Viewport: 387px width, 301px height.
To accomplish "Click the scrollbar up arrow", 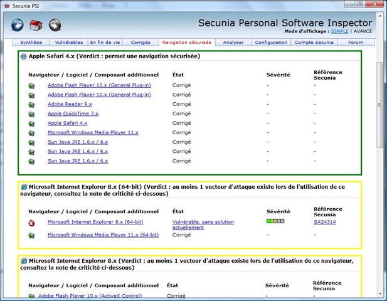I will (379, 16).
